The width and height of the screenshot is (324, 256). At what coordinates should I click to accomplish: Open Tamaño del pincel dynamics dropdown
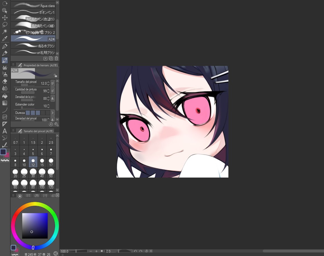pyautogui.click(x=53, y=83)
